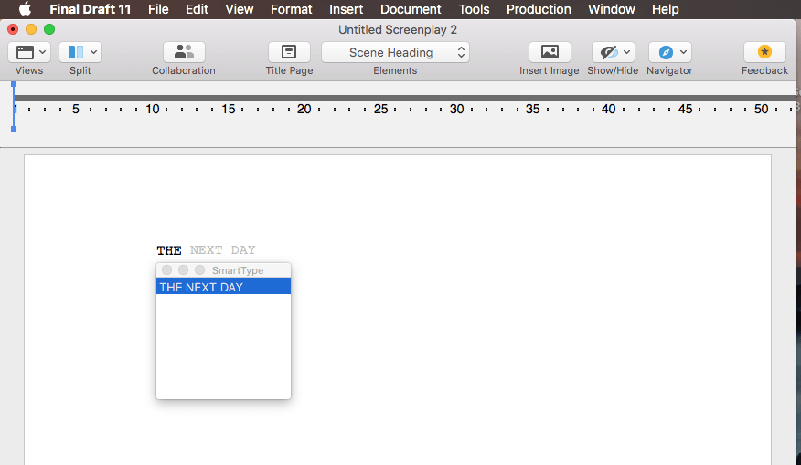Toggle the Show/Hide eye icon

[609, 52]
